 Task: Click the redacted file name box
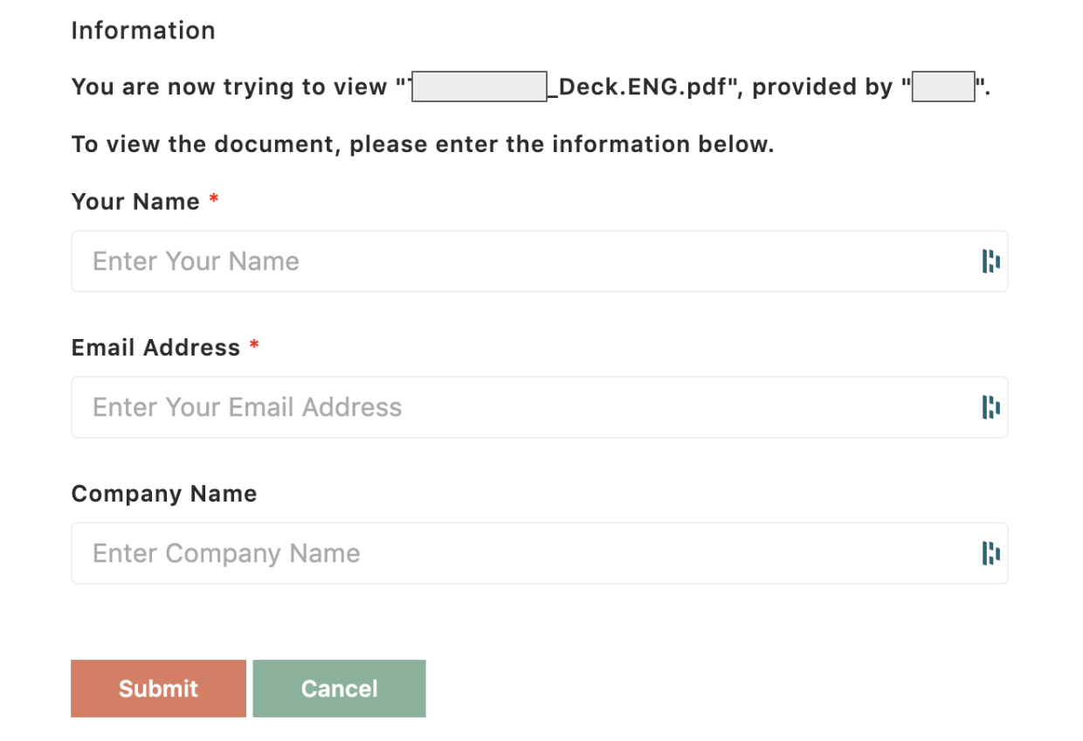click(479, 87)
